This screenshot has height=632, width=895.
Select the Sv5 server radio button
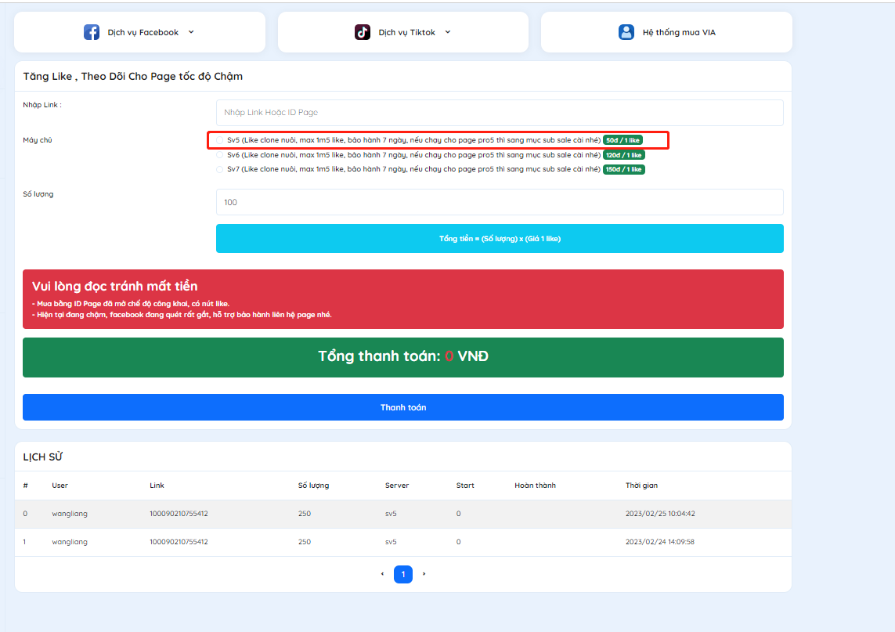coord(220,140)
